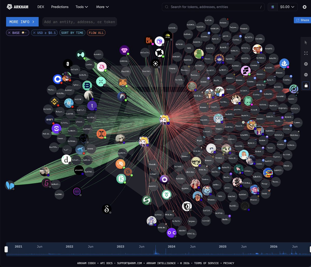Image resolution: width=311 pixels, height=267 pixels.
Task: Click the add entity, address, token field
Action: click(80, 22)
